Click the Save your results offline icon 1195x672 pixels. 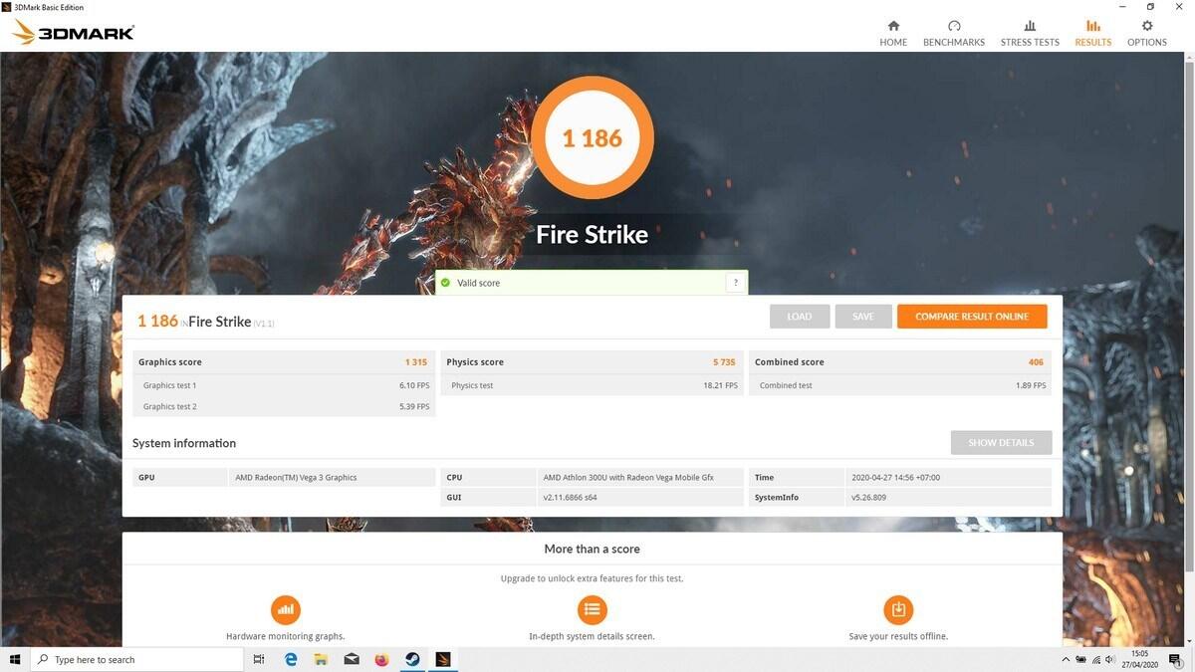click(x=898, y=609)
